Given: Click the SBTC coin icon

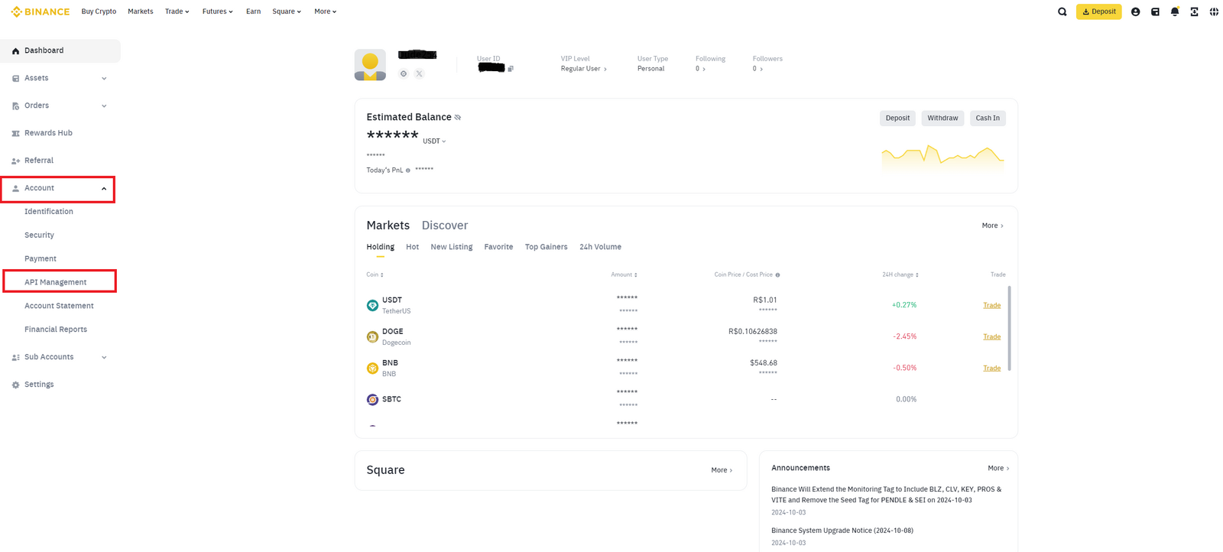Looking at the screenshot, I should [372, 399].
